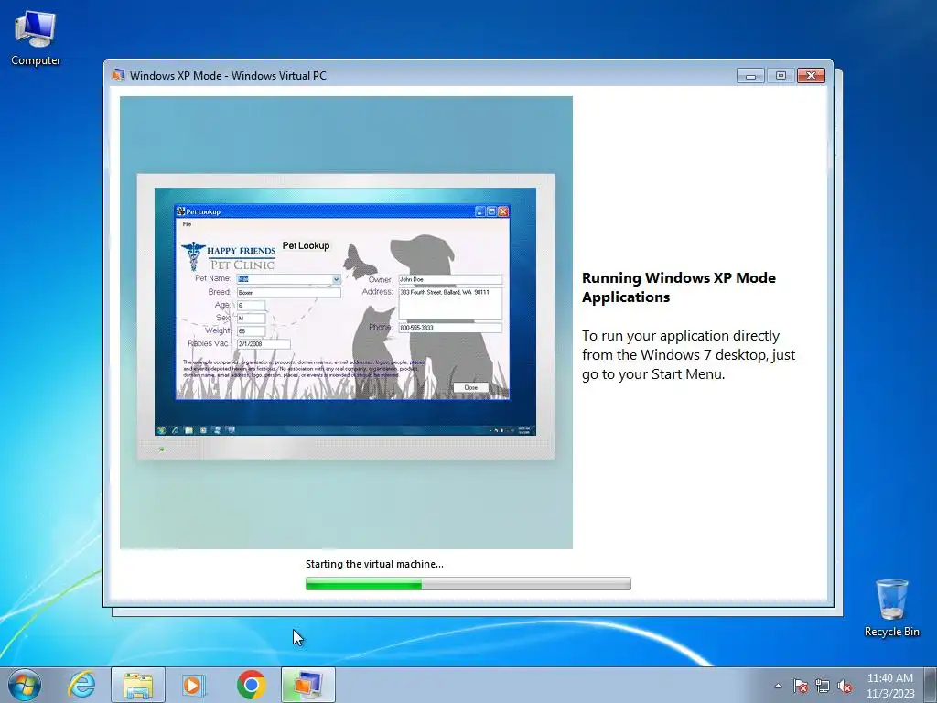Image resolution: width=937 pixels, height=703 pixels.
Task: Launch Windows Media Player from the taskbar
Action: pyautogui.click(x=194, y=685)
